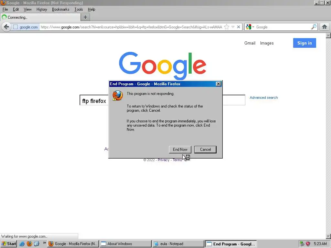Click the network tray icon
The width and height of the screenshot is (331, 248).
pos(302,244)
